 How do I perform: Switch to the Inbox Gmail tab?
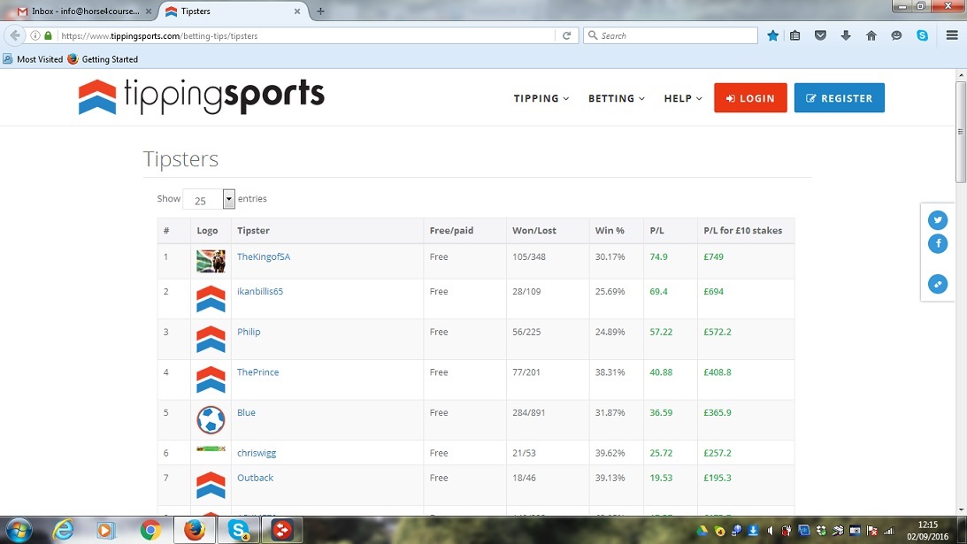(85, 11)
